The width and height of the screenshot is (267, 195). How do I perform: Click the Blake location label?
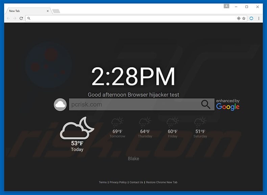[133, 159]
